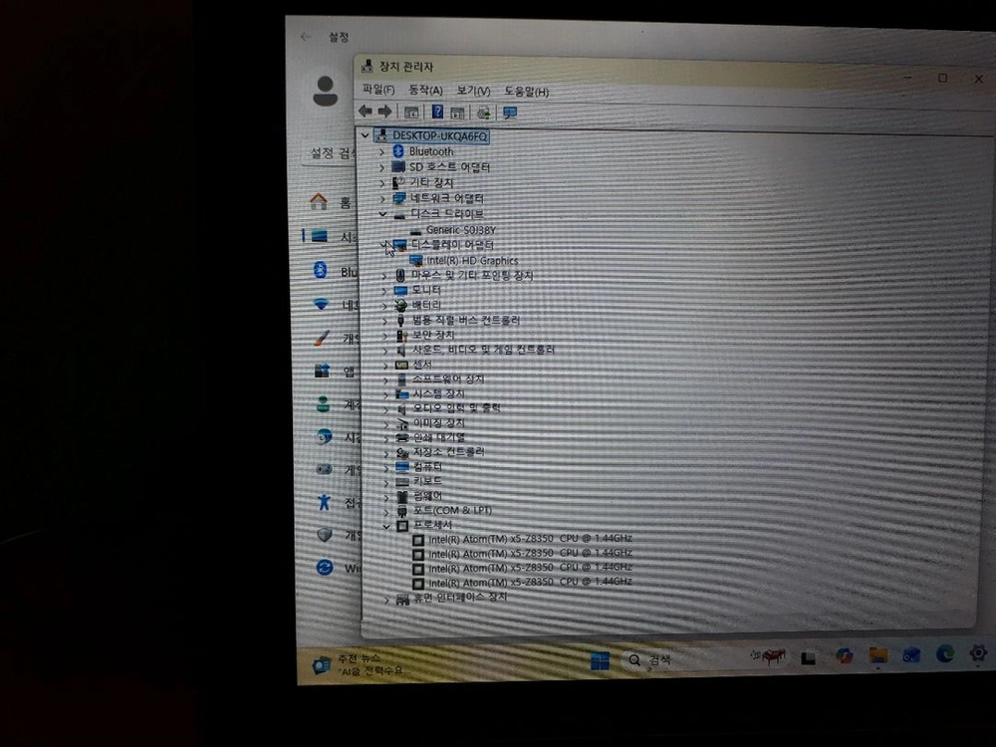Expand the 시스템 장치 category

[x=385, y=394]
